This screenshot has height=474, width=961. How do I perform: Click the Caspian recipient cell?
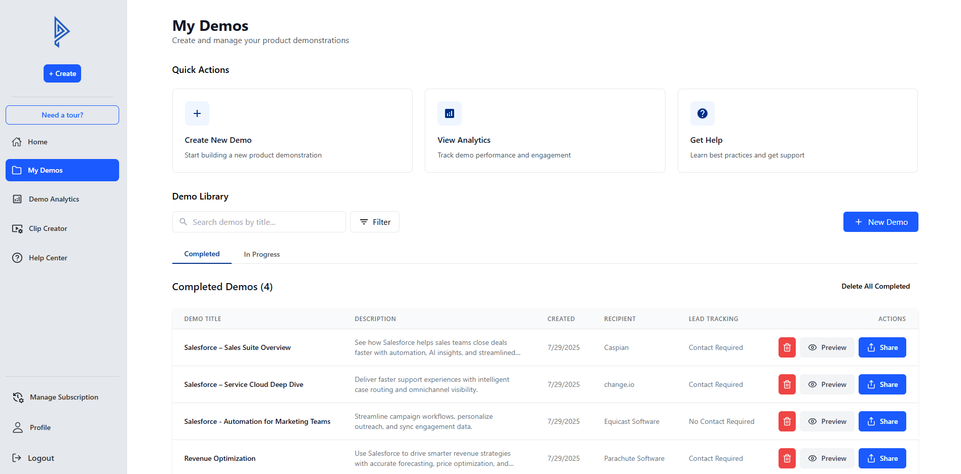pos(616,347)
